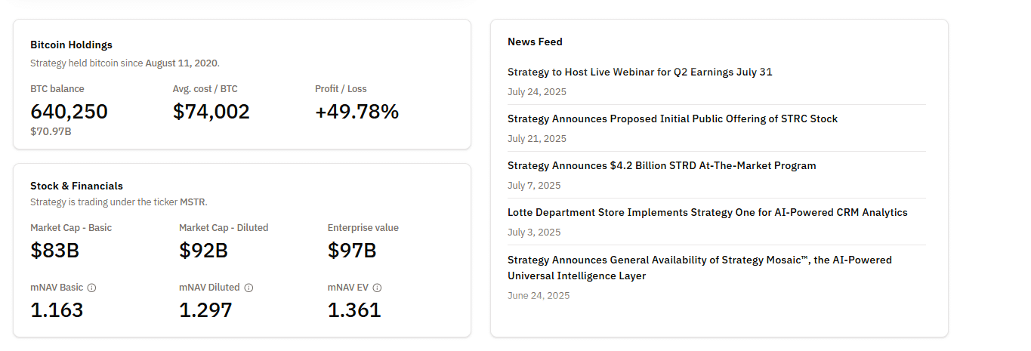Click the mNAV Basic value 1.163
This screenshot has width=1031, height=351.
click(x=57, y=309)
